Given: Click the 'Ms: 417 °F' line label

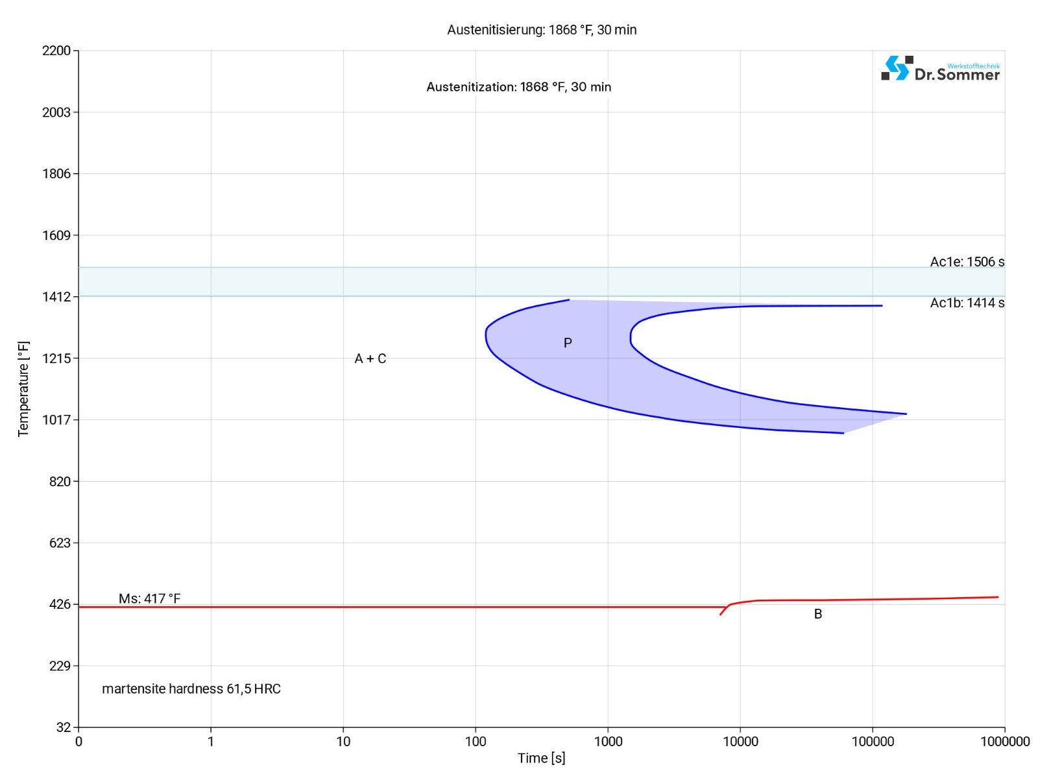Looking at the screenshot, I should pos(149,598).
